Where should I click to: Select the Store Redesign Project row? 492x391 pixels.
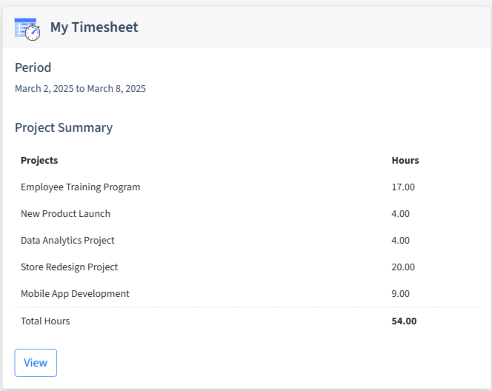point(247,267)
